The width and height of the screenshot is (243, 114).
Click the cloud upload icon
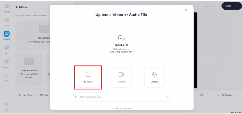[x=121, y=38]
